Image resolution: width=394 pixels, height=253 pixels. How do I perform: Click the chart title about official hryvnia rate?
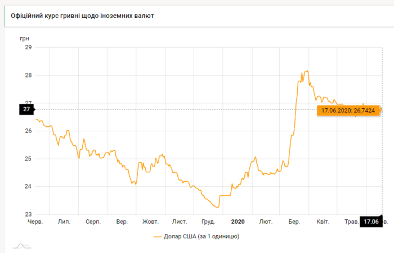pos(83,16)
